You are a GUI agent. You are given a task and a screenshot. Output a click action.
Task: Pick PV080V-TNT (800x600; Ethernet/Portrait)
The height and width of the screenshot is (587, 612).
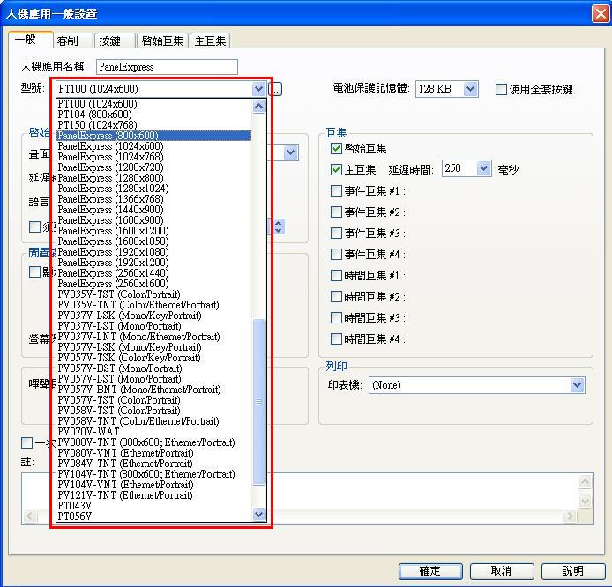point(154,442)
